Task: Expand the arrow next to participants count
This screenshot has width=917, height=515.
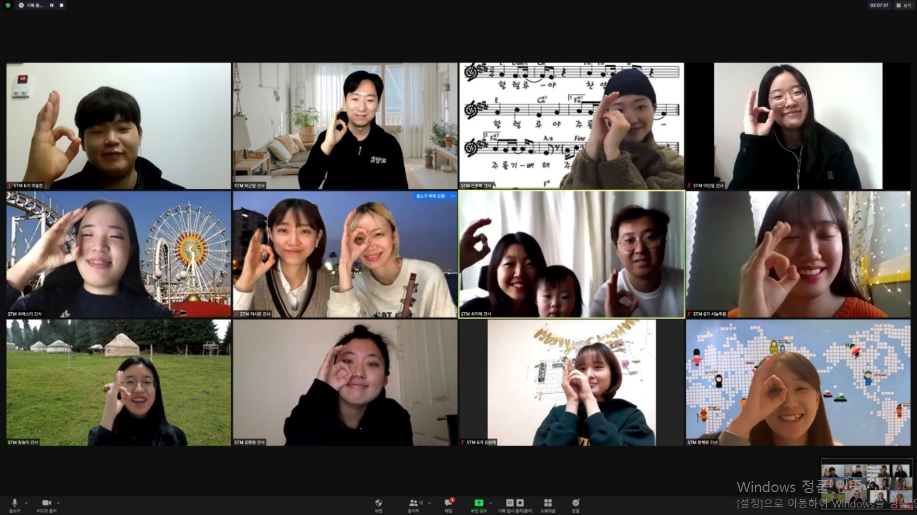Action: 429,503
